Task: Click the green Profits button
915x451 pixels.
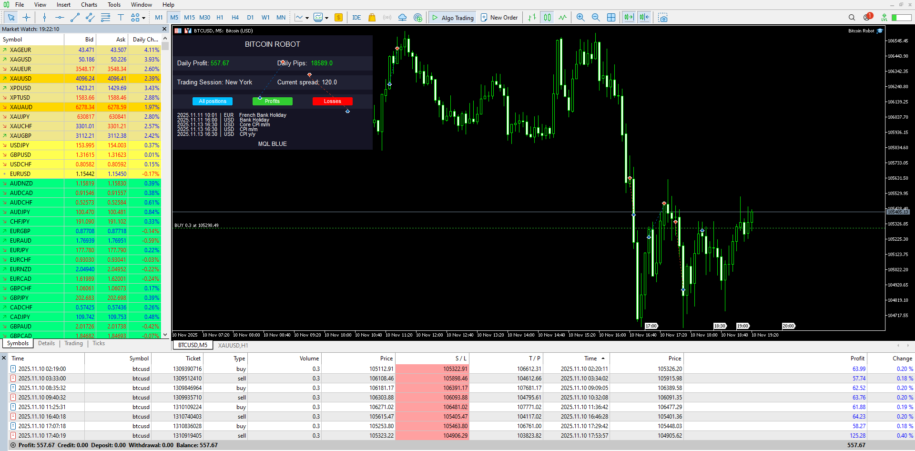Action: 272,101
